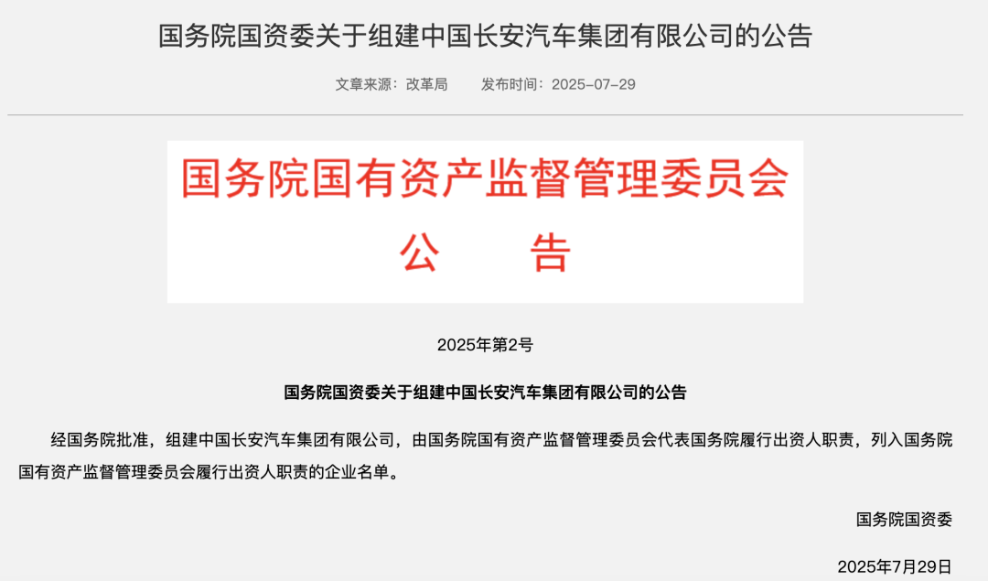Click the red 公 character in the banner
The height and width of the screenshot is (581, 988).
point(420,252)
